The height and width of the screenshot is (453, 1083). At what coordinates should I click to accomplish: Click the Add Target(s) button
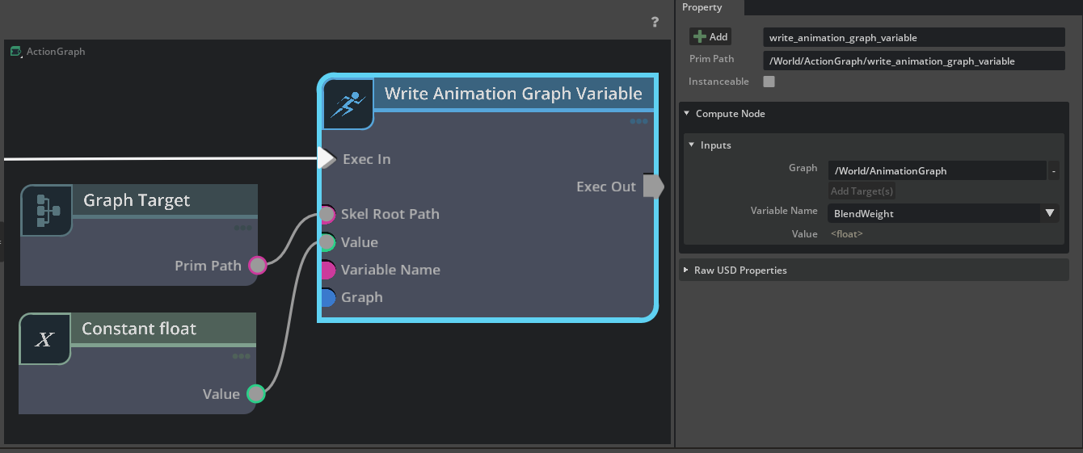pos(862,191)
